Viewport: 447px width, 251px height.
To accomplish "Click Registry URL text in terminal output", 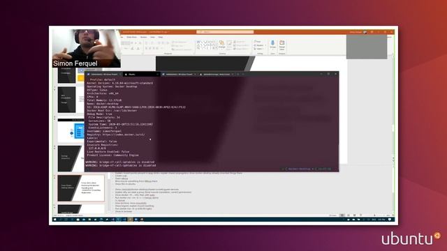I will (124, 135).
